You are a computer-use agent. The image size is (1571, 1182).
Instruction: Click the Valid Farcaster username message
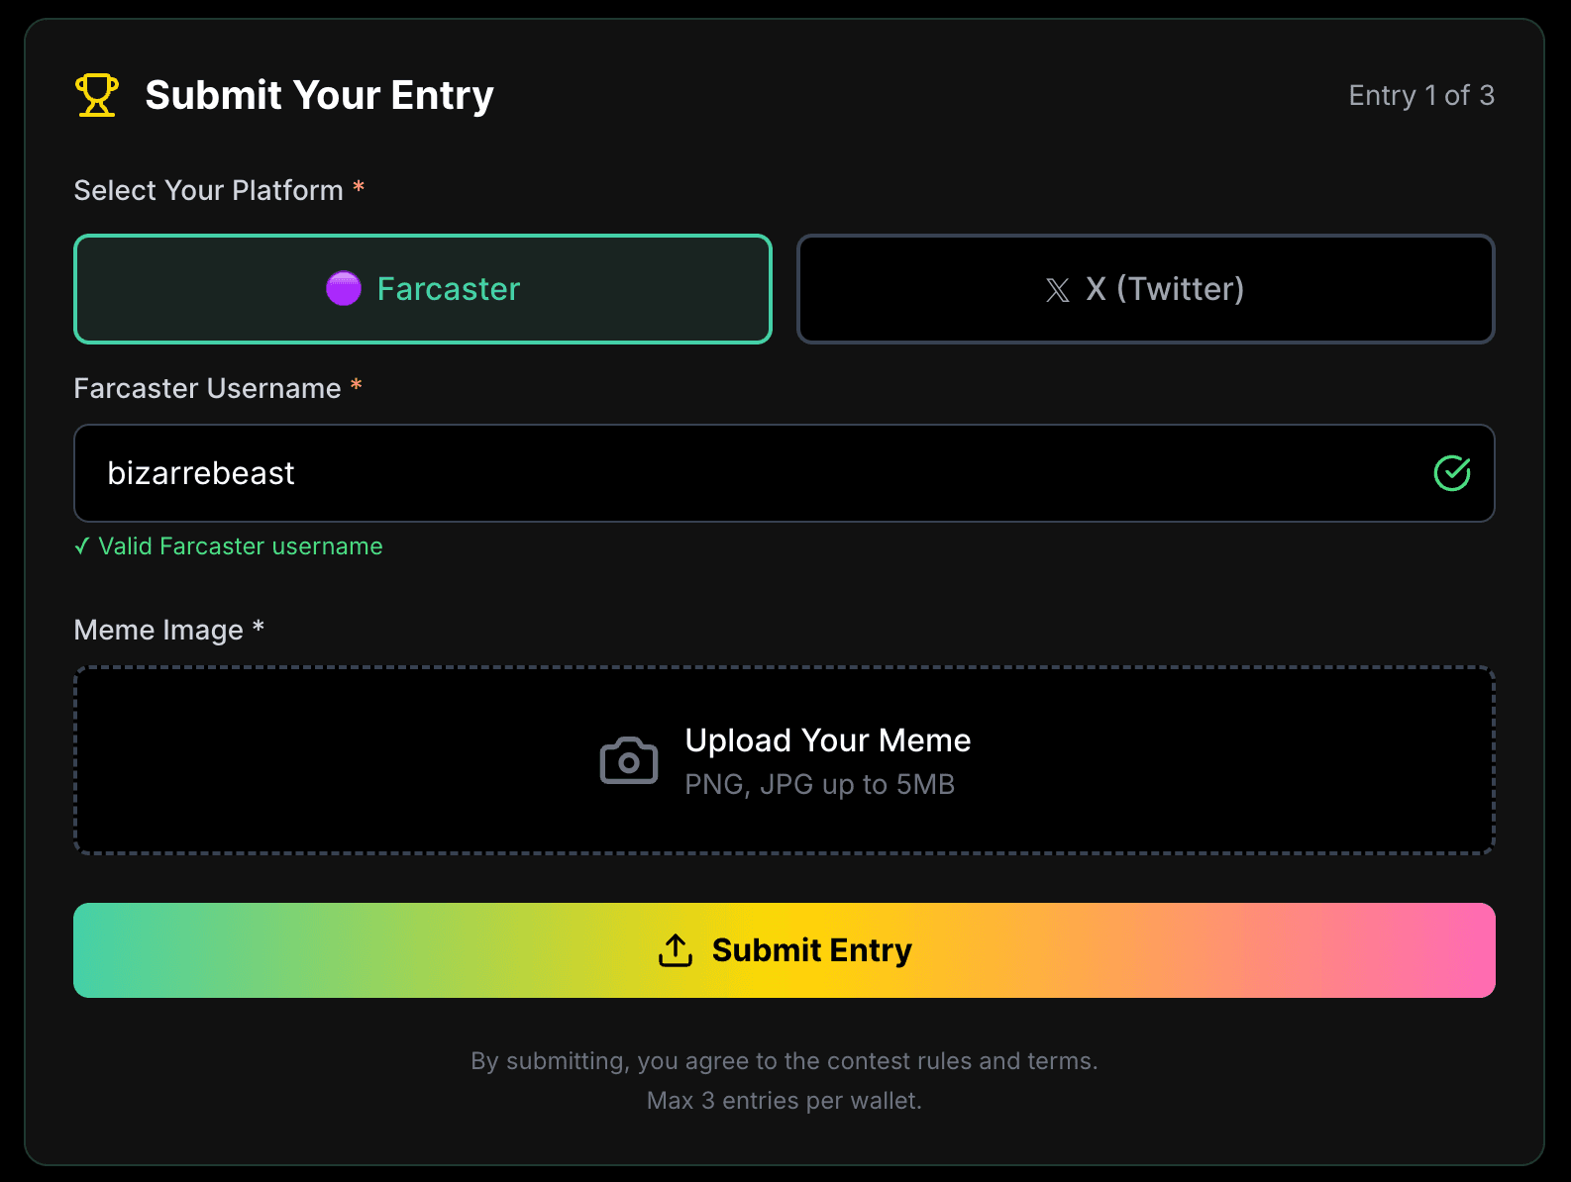(x=241, y=546)
